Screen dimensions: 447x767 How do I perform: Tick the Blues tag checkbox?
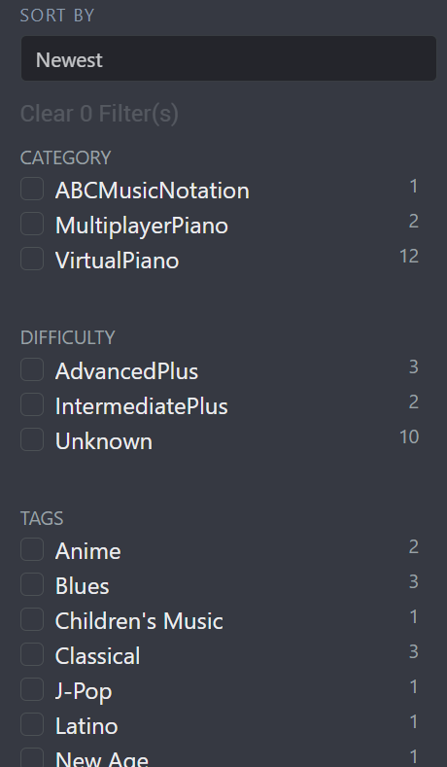[x=32, y=584]
